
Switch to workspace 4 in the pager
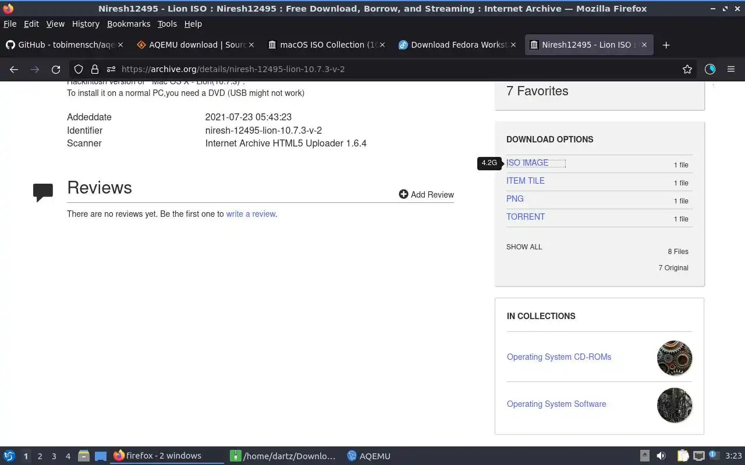[x=68, y=456]
